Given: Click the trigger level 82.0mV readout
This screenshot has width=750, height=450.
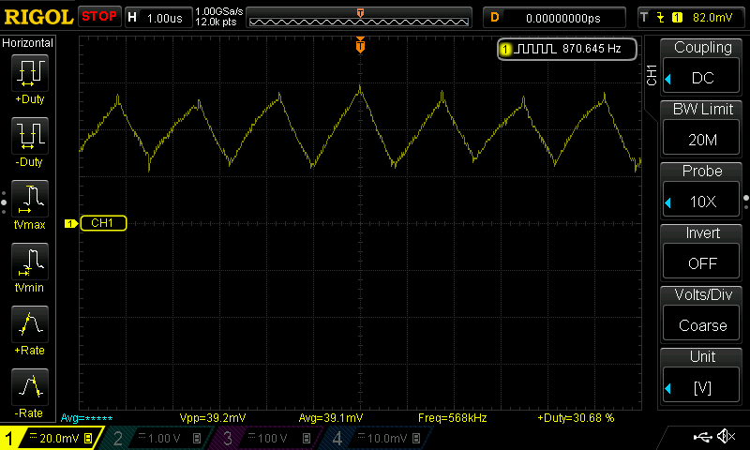Looking at the screenshot, I should tap(712, 18).
